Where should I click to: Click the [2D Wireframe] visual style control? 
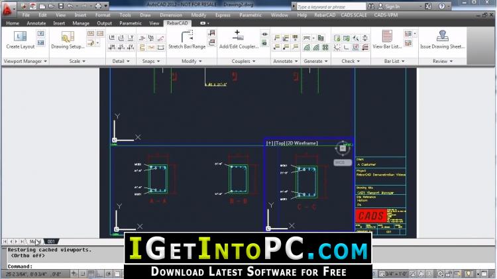pyautogui.click(x=302, y=143)
